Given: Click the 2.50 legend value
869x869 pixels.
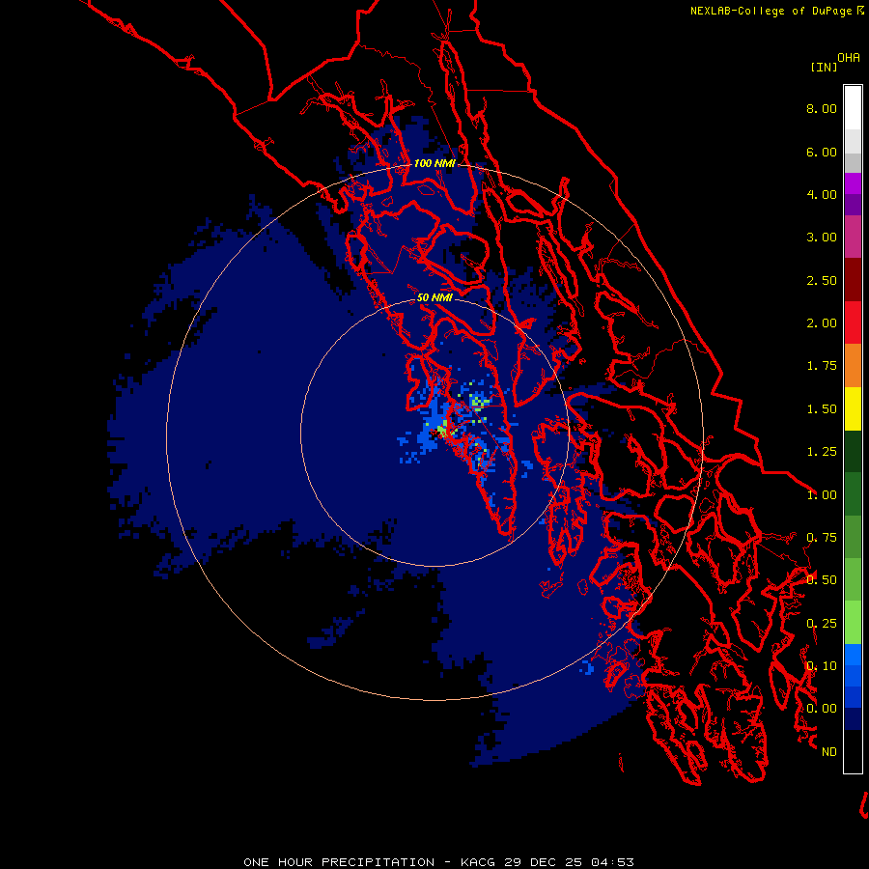Looking at the screenshot, I should (x=822, y=280).
